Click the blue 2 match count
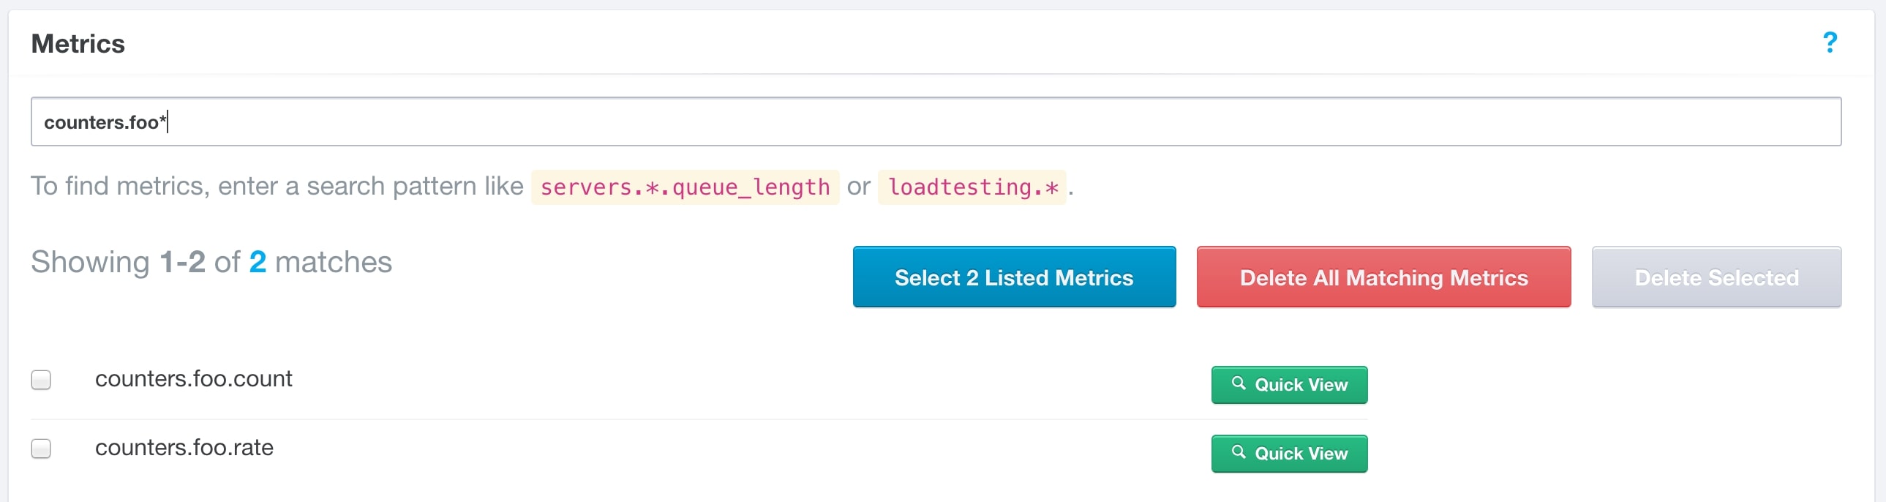Viewport: 1886px width, 502px height. (x=258, y=263)
